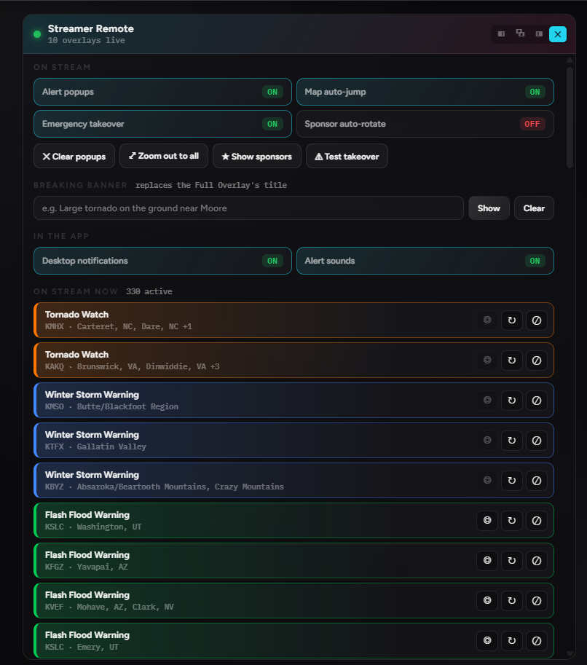Refresh the KMHX Tornado Watch alert
Image resolution: width=587 pixels, height=665 pixels.
click(x=512, y=320)
